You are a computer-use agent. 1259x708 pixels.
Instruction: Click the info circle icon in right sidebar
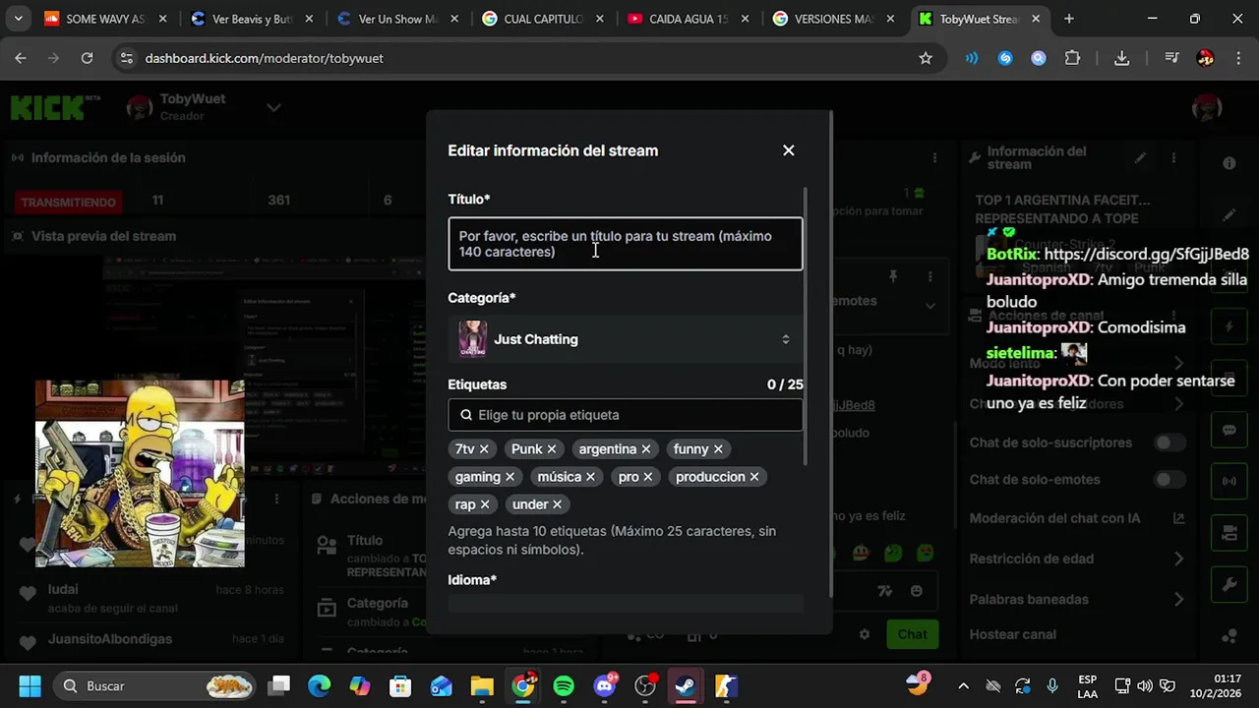click(1229, 163)
